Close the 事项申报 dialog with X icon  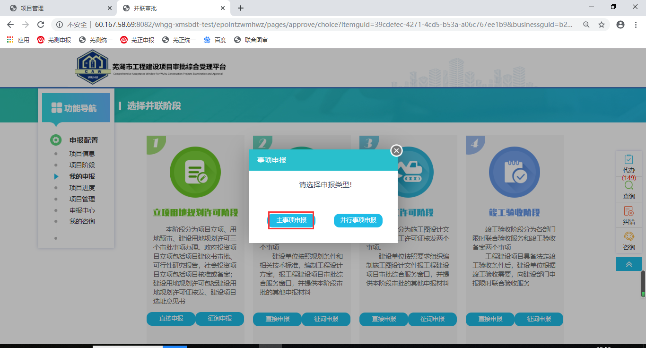[x=396, y=150]
